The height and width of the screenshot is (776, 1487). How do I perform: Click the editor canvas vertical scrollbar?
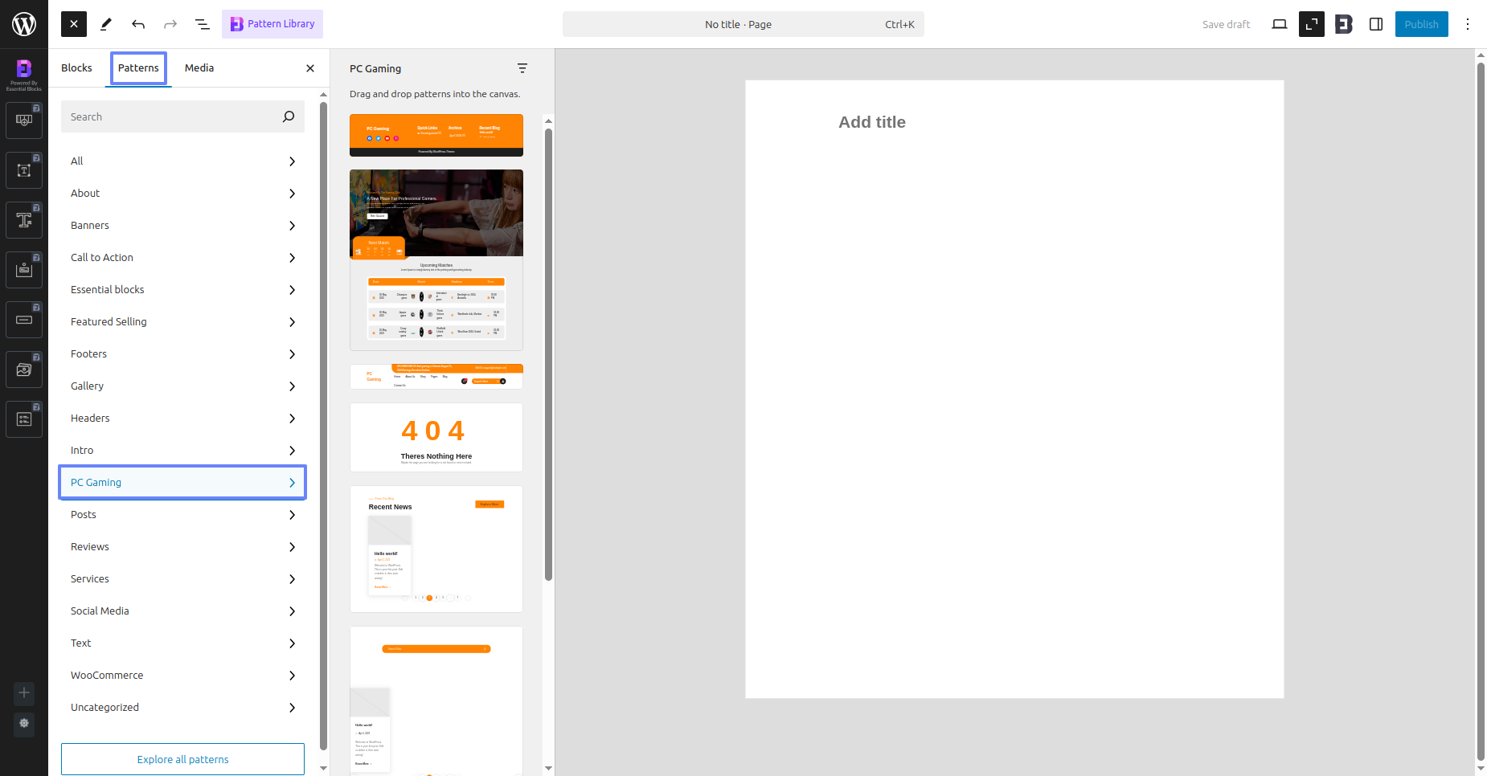coord(1481,410)
